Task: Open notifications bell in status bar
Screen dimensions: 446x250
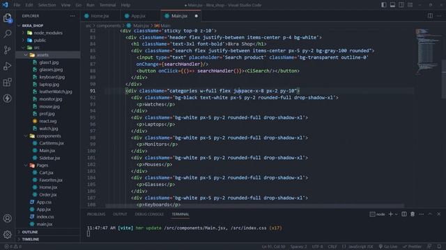Action: click(x=439, y=247)
